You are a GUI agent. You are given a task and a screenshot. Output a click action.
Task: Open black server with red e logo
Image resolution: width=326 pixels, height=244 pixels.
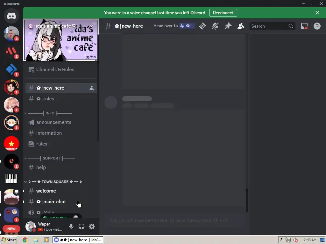coord(11,161)
